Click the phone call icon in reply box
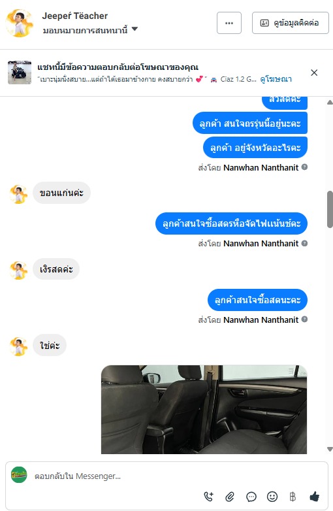The width and height of the screenshot is (333, 511). pos(209,497)
